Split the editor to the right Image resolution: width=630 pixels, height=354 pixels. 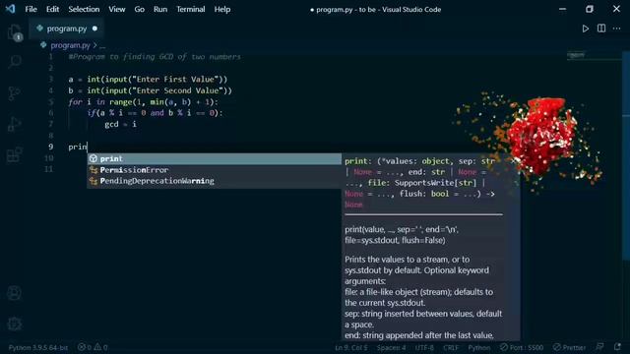pyautogui.click(x=601, y=29)
